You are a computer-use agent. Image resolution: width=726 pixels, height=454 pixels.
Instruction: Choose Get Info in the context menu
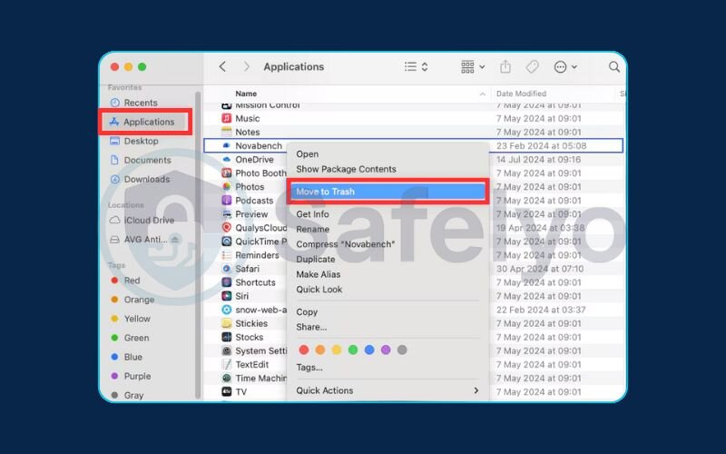(312, 214)
